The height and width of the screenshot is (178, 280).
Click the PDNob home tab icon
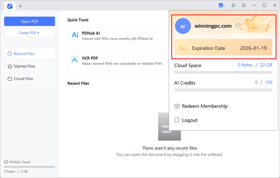click(x=10, y=6)
